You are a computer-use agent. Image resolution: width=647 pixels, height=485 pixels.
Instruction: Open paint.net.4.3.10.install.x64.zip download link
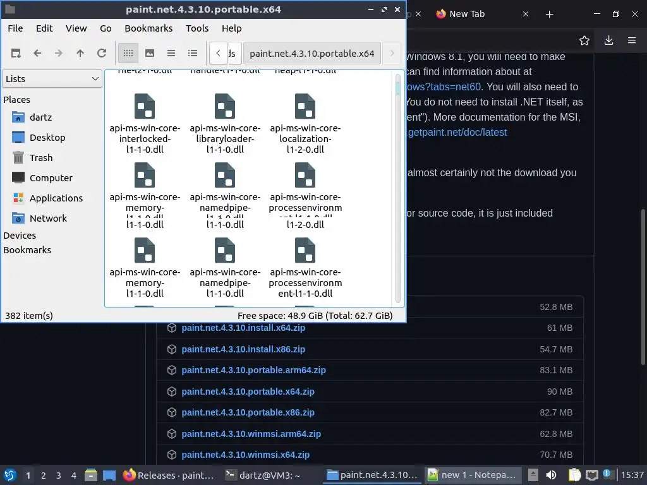tap(243, 328)
